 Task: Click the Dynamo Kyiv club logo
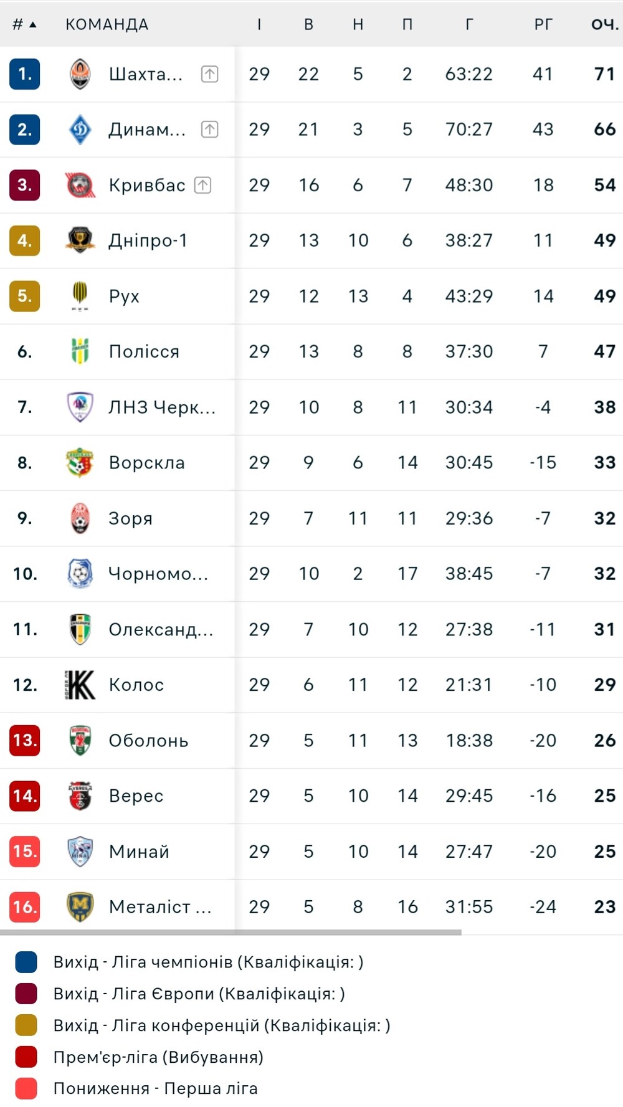[80, 130]
